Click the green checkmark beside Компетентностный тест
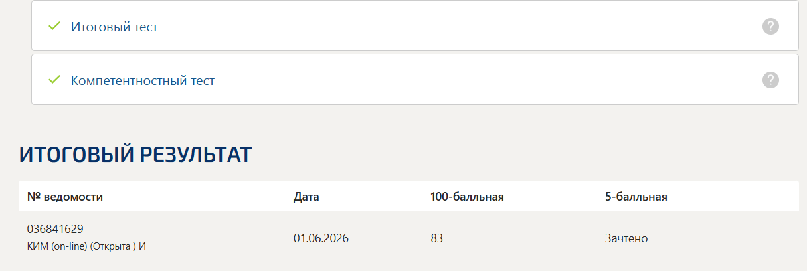The height and width of the screenshot is (271, 807). (x=54, y=80)
